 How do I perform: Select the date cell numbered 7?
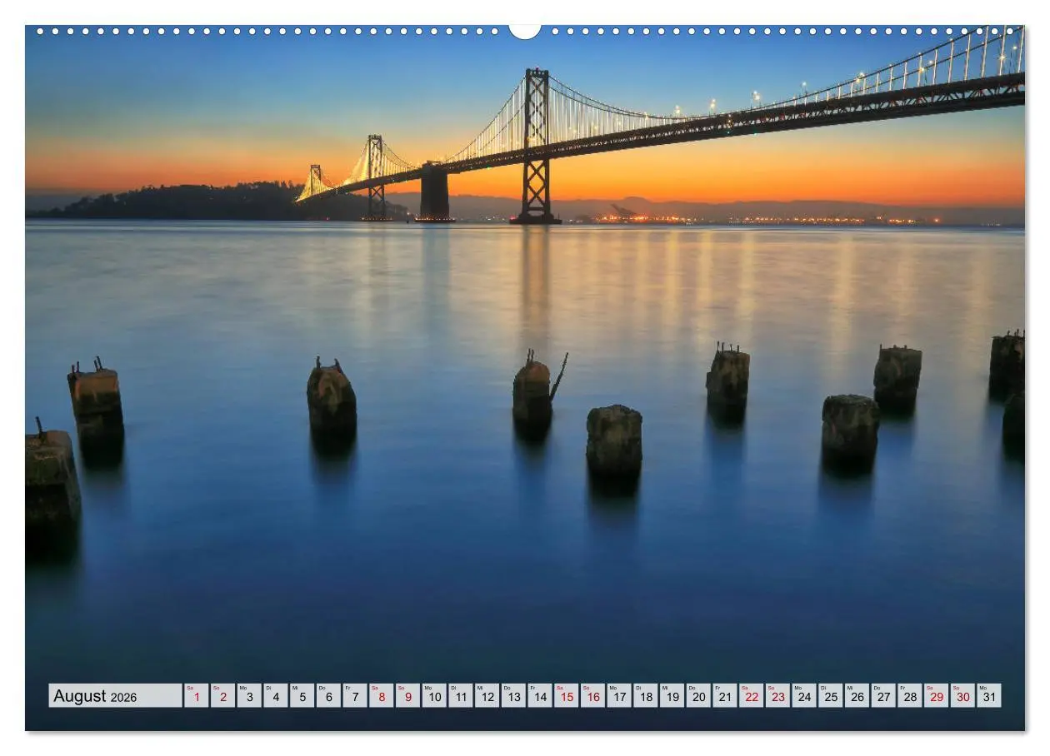355,696
